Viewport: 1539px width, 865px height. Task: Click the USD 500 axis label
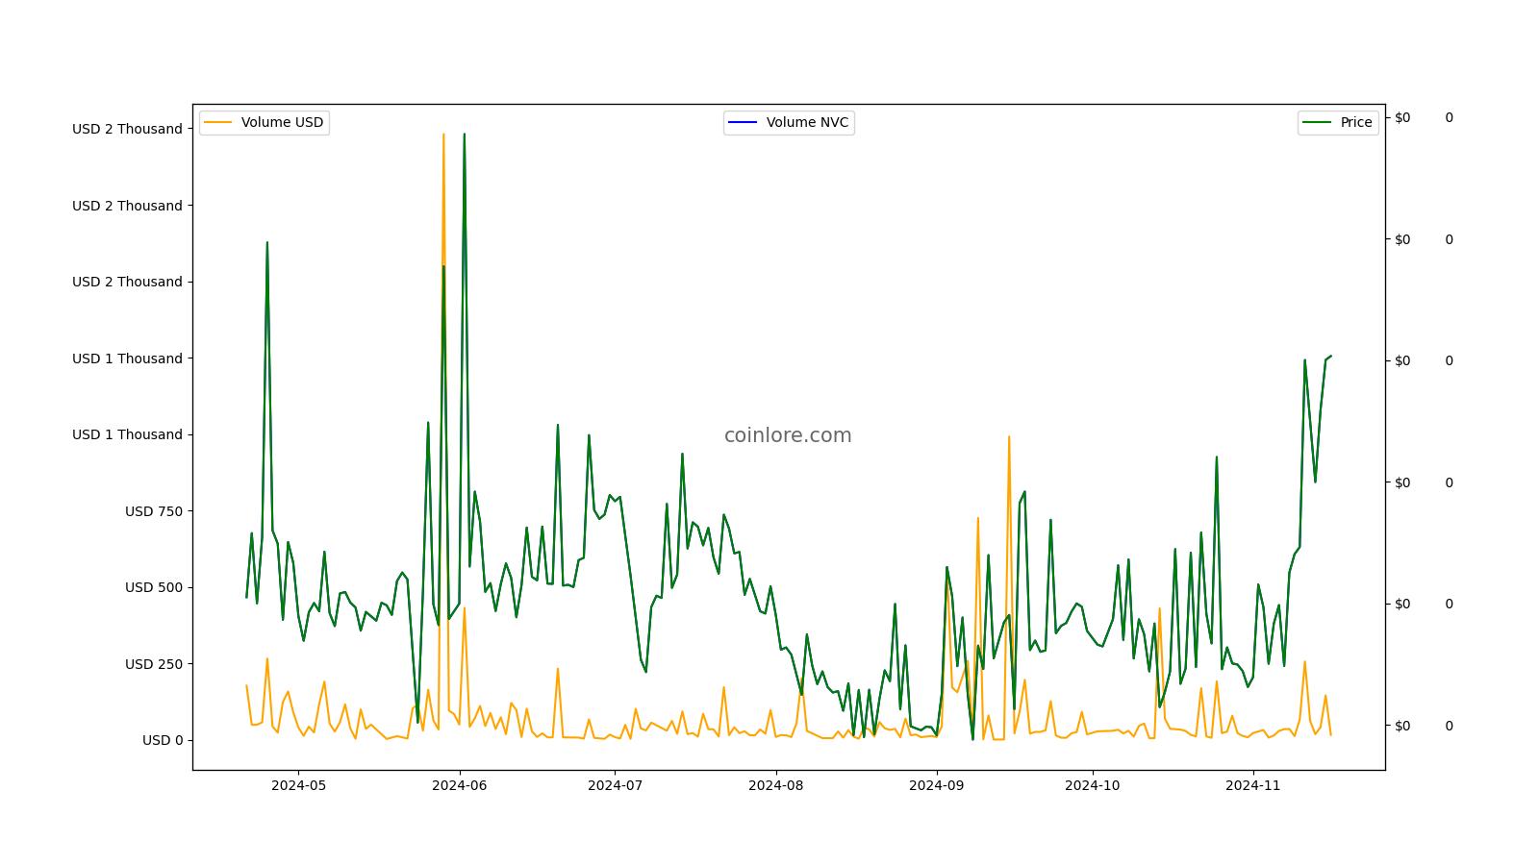[x=154, y=587]
